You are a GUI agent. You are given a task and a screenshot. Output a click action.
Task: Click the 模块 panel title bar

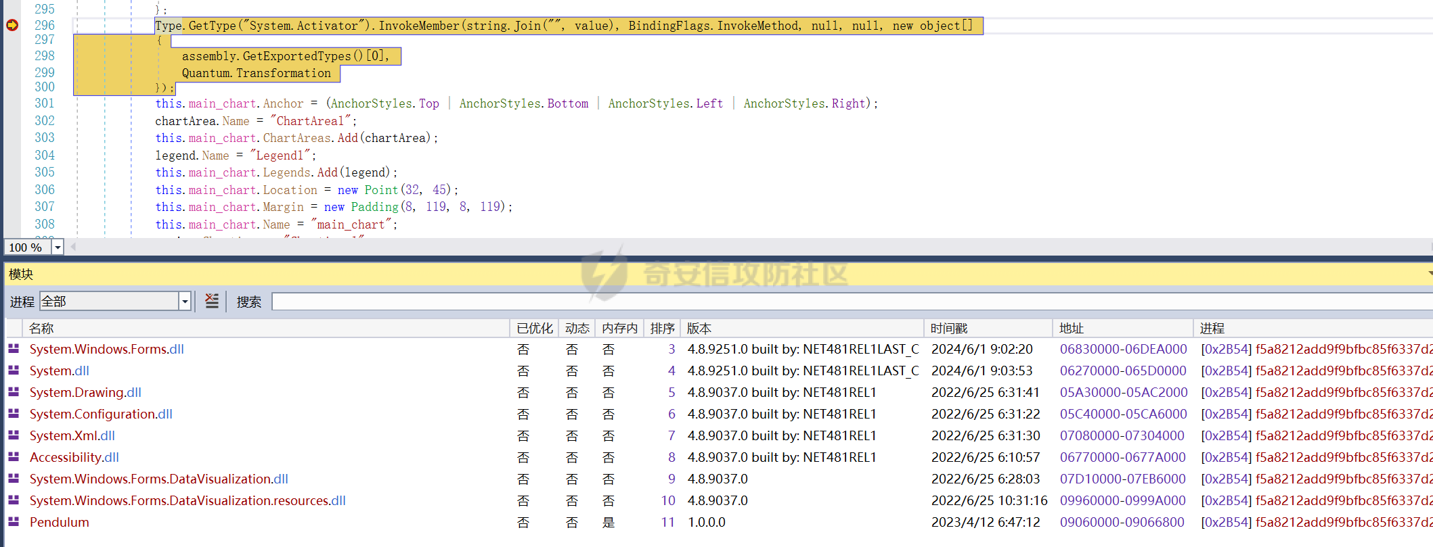click(718, 274)
